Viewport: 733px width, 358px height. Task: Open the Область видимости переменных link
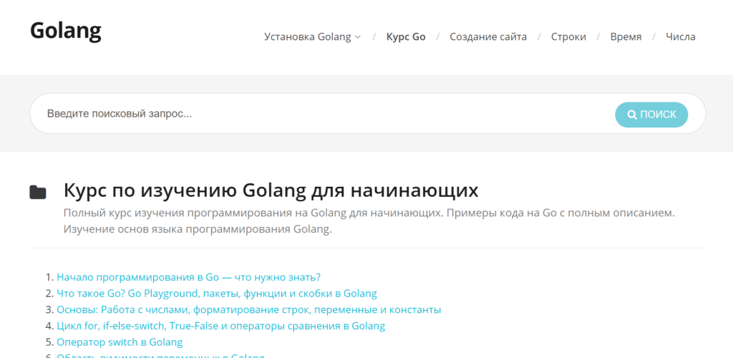pos(160,355)
